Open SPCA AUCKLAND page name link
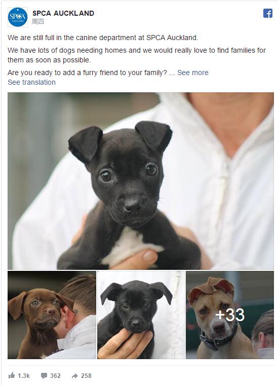 click(63, 13)
